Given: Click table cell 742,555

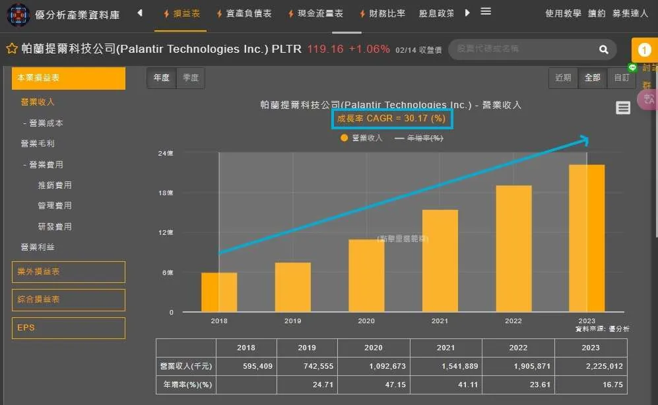Looking at the screenshot, I should [307, 367].
